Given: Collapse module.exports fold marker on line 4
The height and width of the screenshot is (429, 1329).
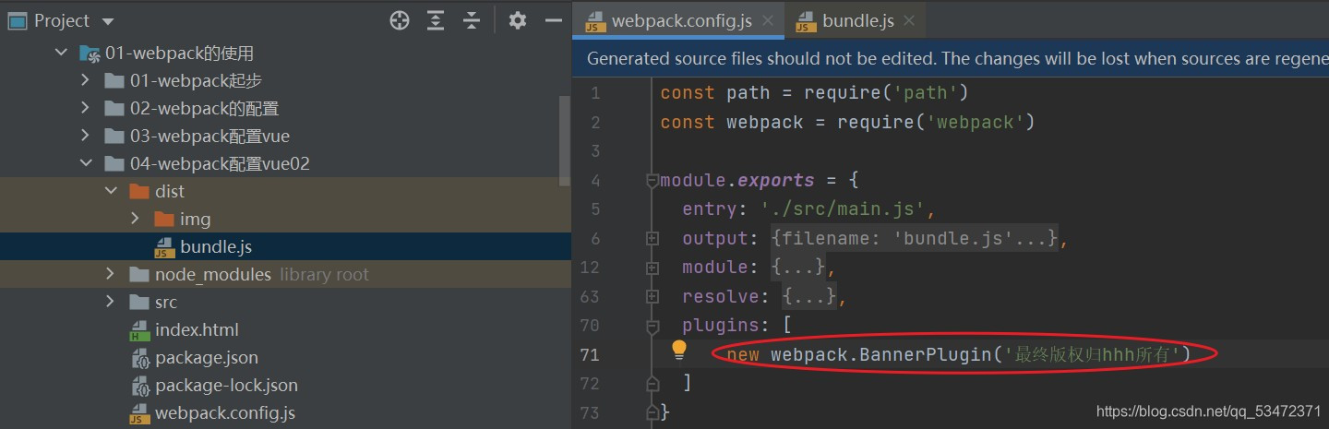Looking at the screenshot, I should coord(653,180).
